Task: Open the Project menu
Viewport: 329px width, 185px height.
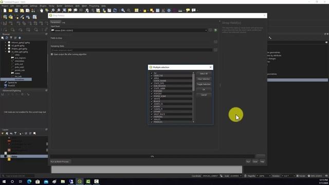Action: tap(5, 6)
